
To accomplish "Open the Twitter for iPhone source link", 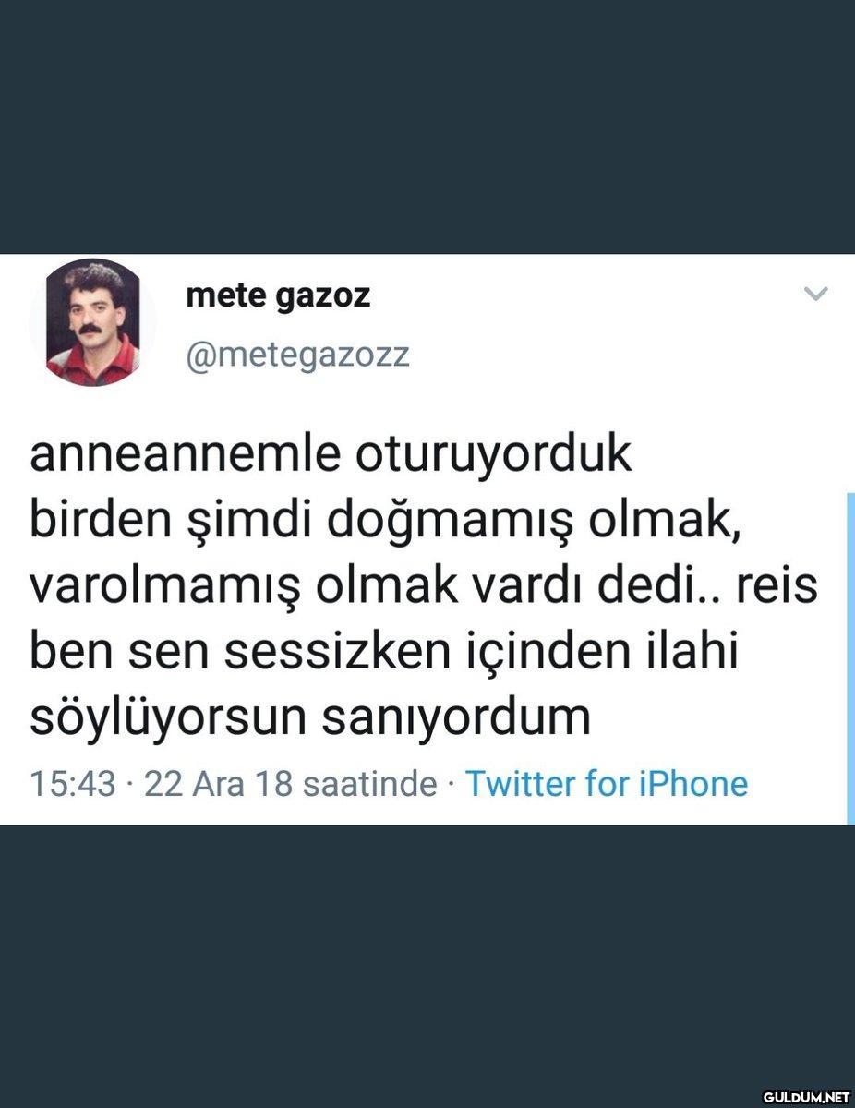I will click(606, 784).
